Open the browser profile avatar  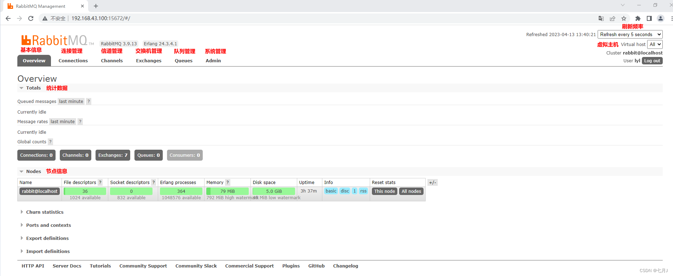[660, 18]
